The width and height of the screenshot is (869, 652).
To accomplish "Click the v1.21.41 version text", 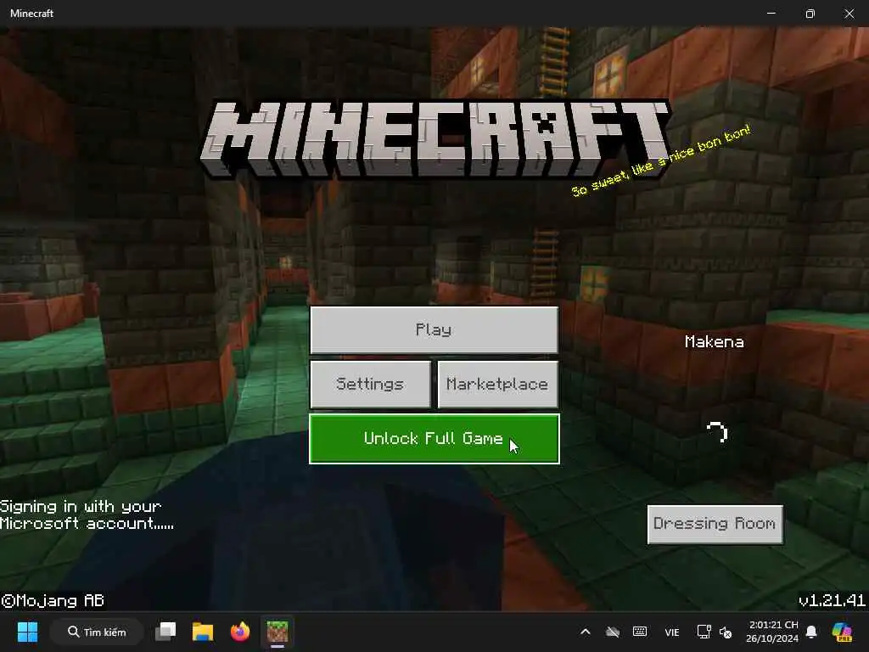I will 832,600.
